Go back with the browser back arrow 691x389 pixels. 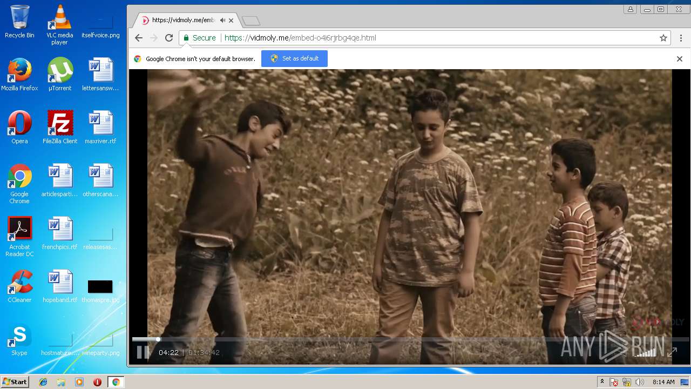pos(139,38)
